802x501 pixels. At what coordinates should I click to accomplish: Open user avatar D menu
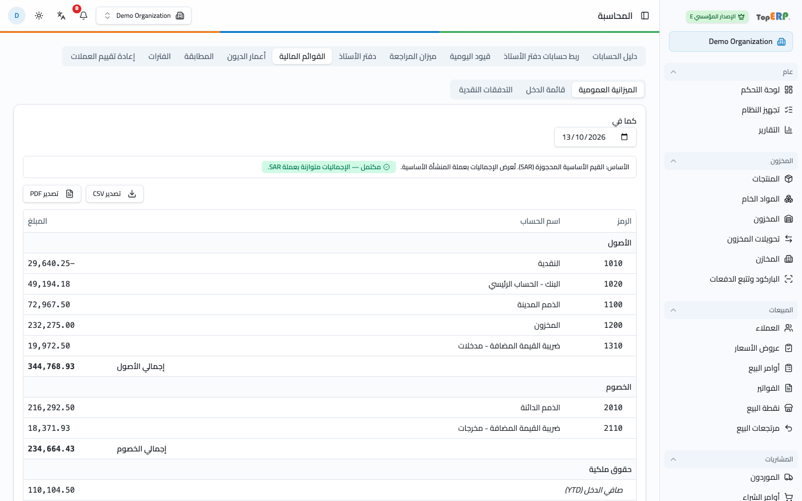click(x=17, y=16)
